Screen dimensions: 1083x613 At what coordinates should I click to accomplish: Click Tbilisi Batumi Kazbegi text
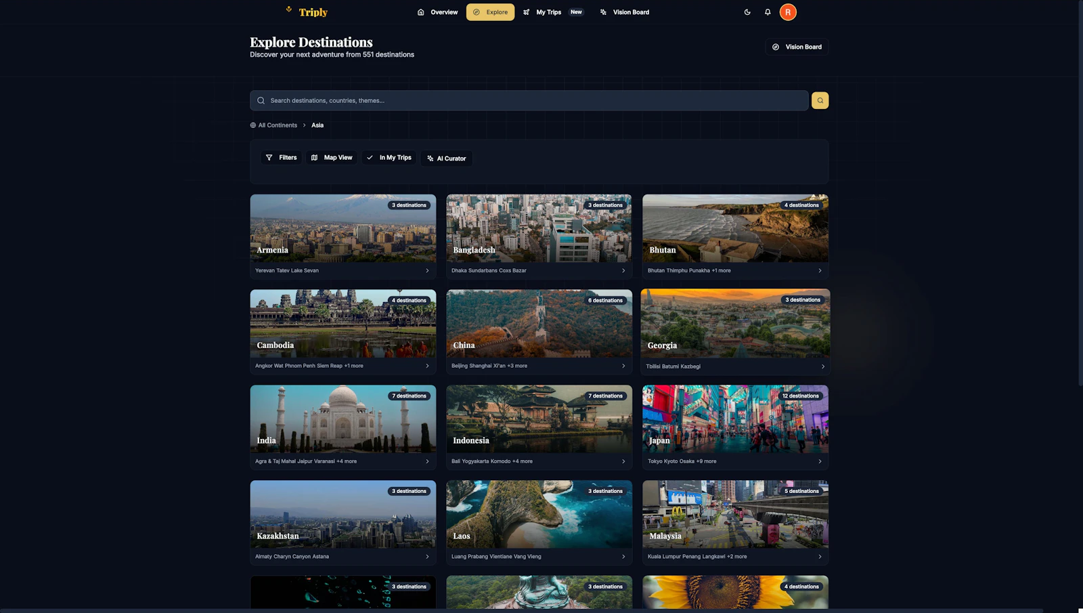tap(673, 366)
